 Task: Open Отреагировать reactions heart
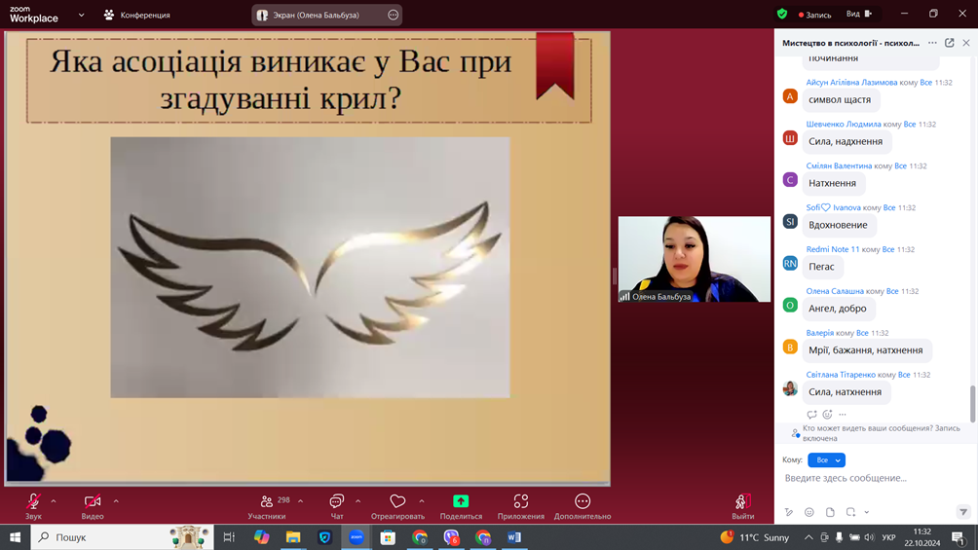coord(397,506)
